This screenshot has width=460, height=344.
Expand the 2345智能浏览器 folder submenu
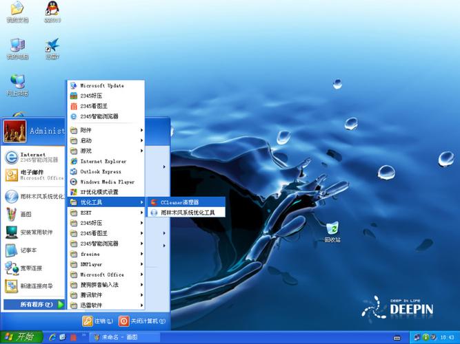tap(106, 244)
